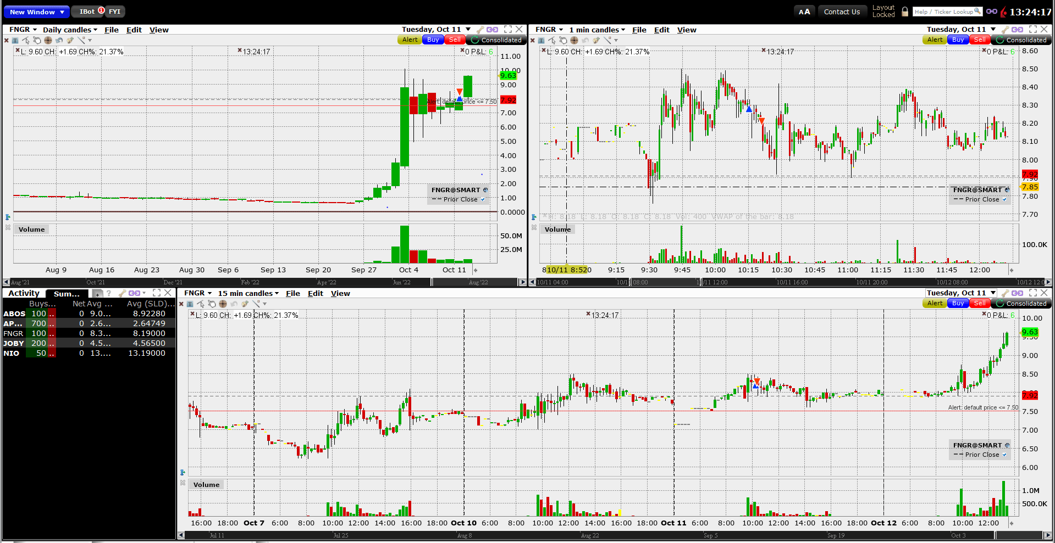Open the 15 min candles timeframe dropdown
The width and height of the screenshot is (1055, 543).
[248, 293]
